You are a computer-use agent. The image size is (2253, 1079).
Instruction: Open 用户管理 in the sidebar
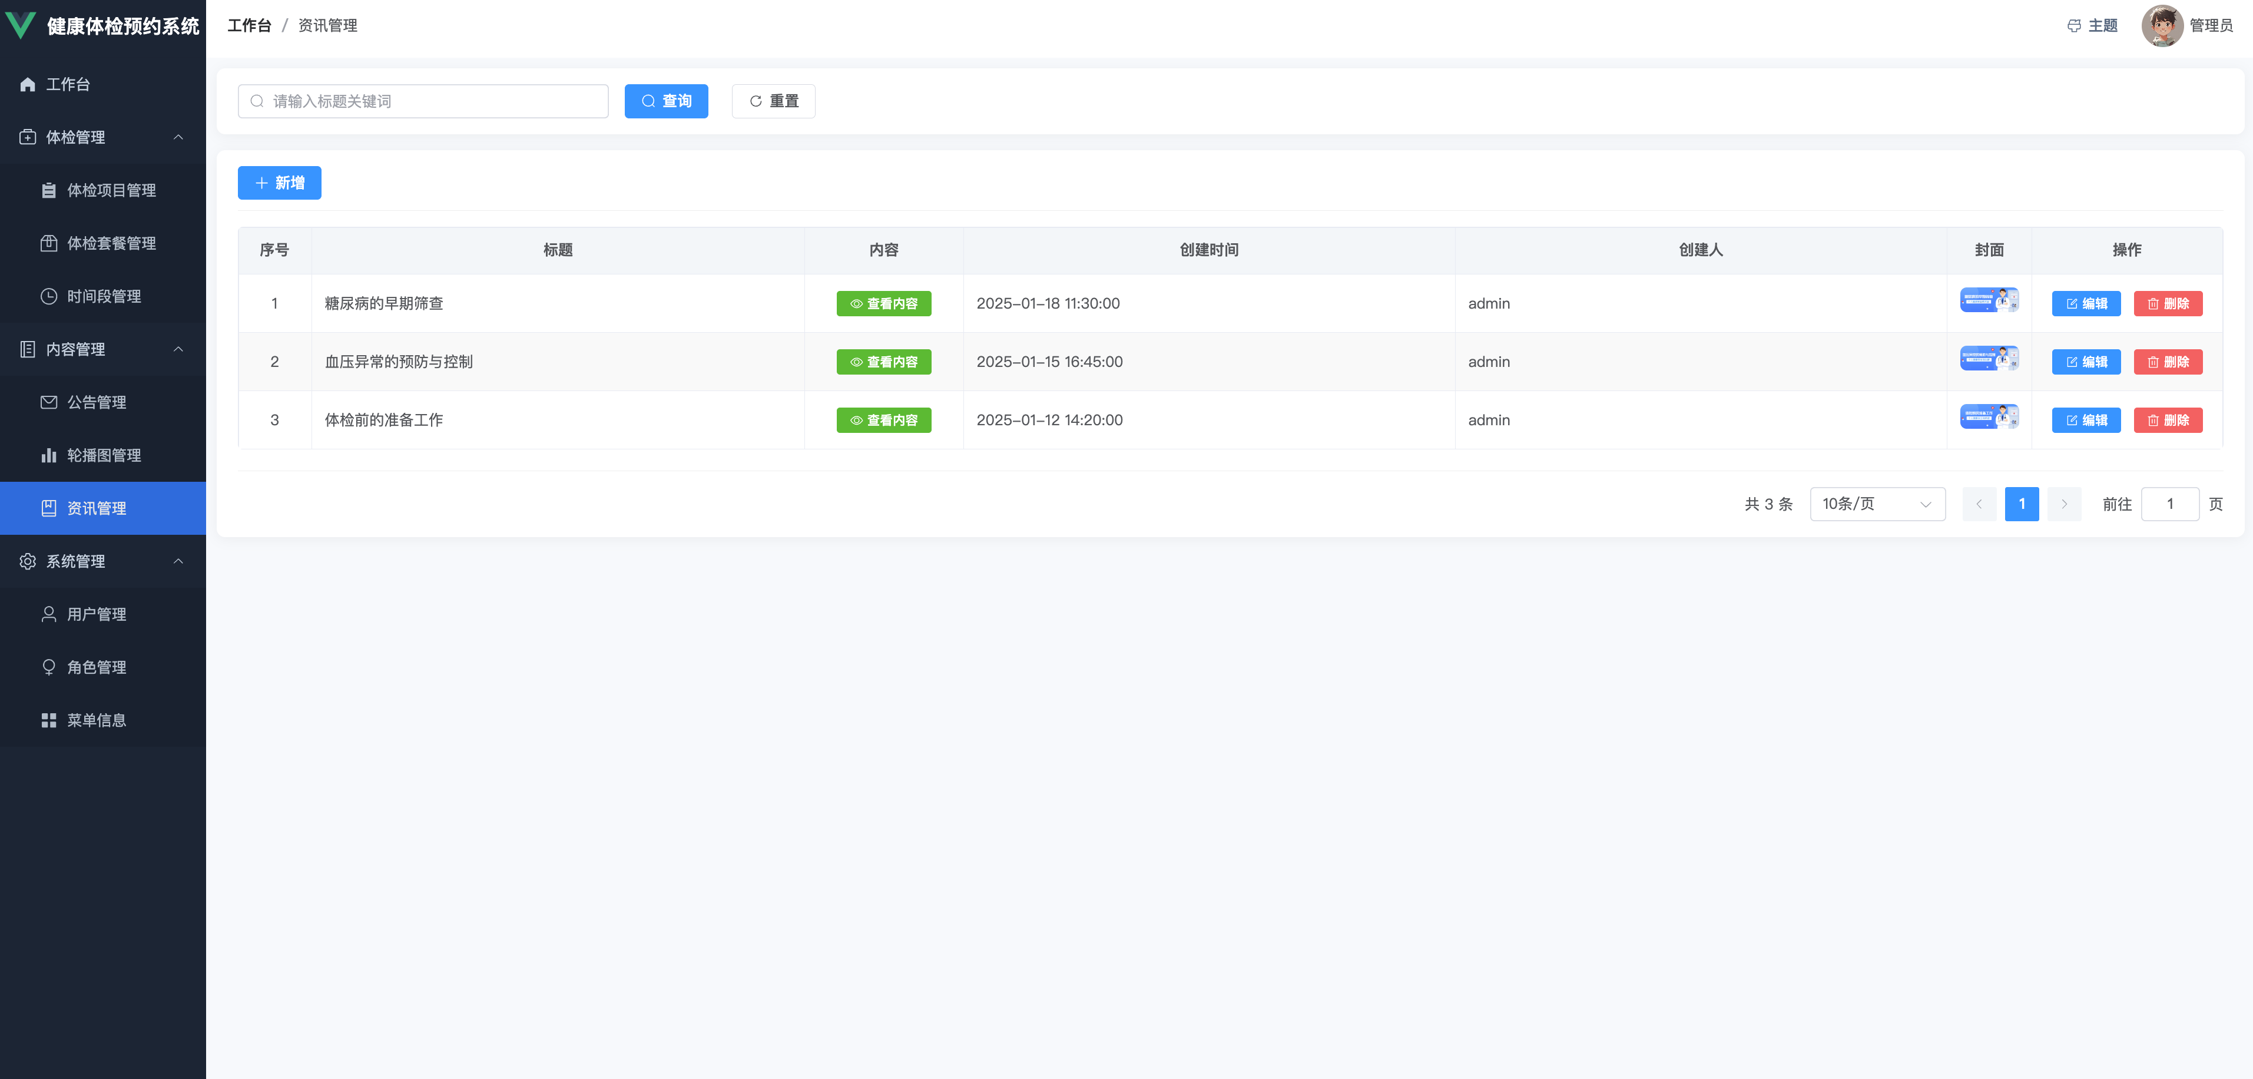96,614
